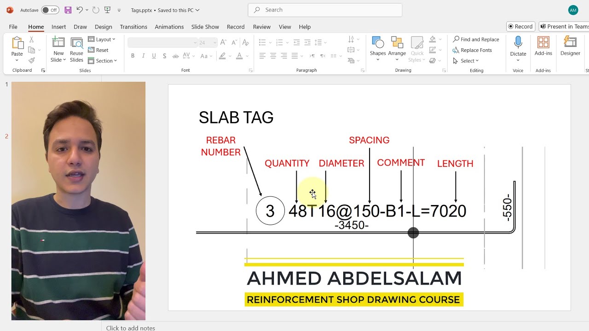Image resolution: width=589 pixels, height=331 pixels.
Task: Center align paragraph text
Action: click(273, 56)
